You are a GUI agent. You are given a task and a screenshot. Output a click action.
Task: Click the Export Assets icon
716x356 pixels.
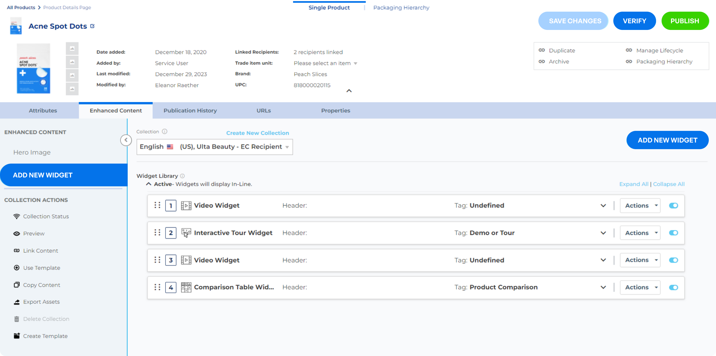tap(17, 302)
